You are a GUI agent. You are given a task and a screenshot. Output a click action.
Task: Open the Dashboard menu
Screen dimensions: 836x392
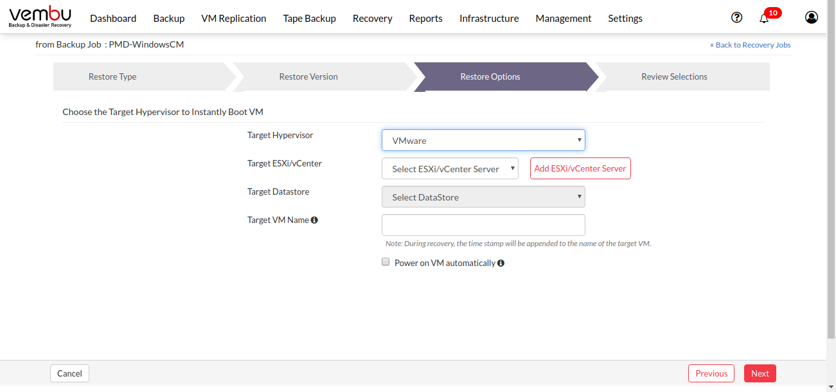click(x=113, y=18)
